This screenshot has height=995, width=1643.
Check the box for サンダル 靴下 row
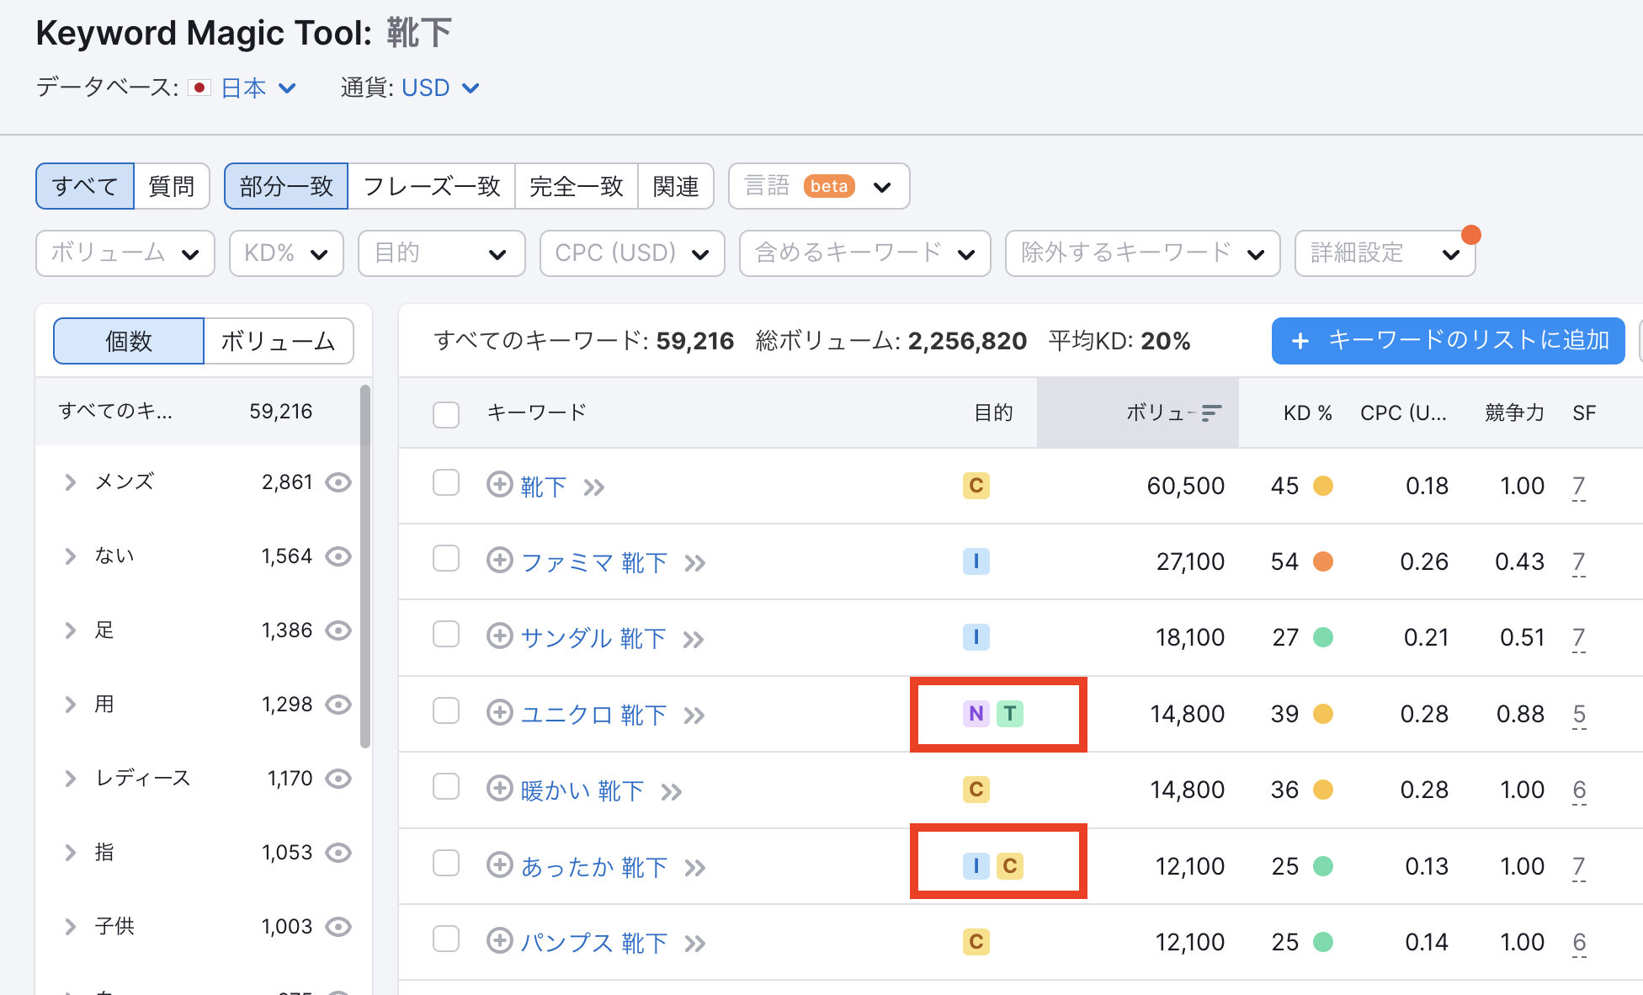click(446, 635)
